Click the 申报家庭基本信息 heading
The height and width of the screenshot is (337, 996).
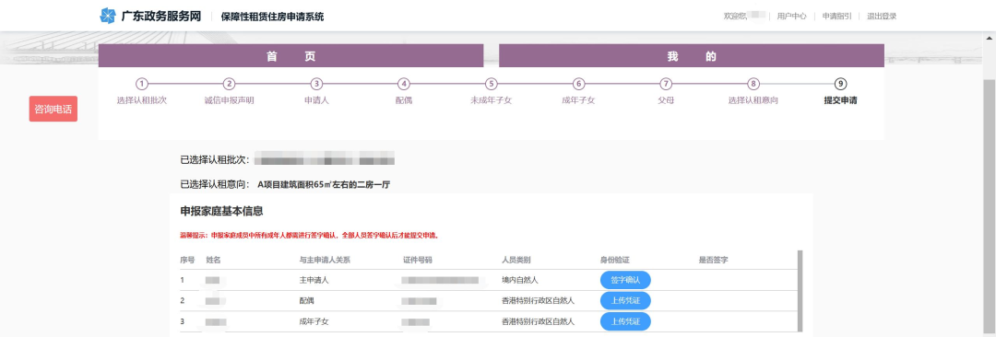221,211
